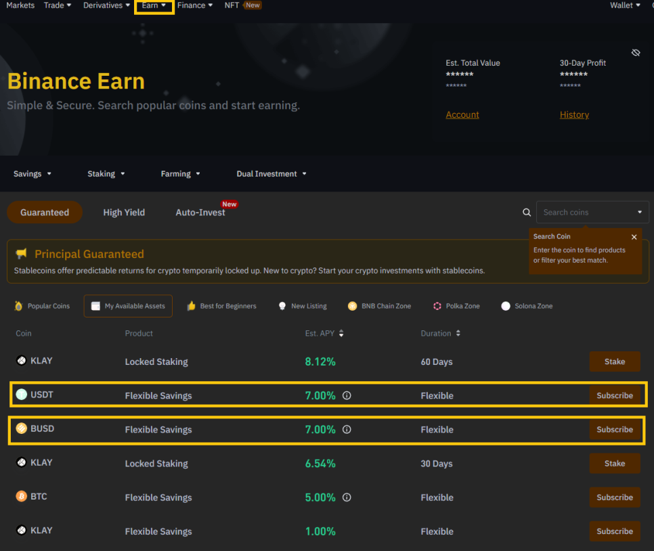
Task: Click KLAY icon in 30 Days row
Action: click(x=21, y=462)
